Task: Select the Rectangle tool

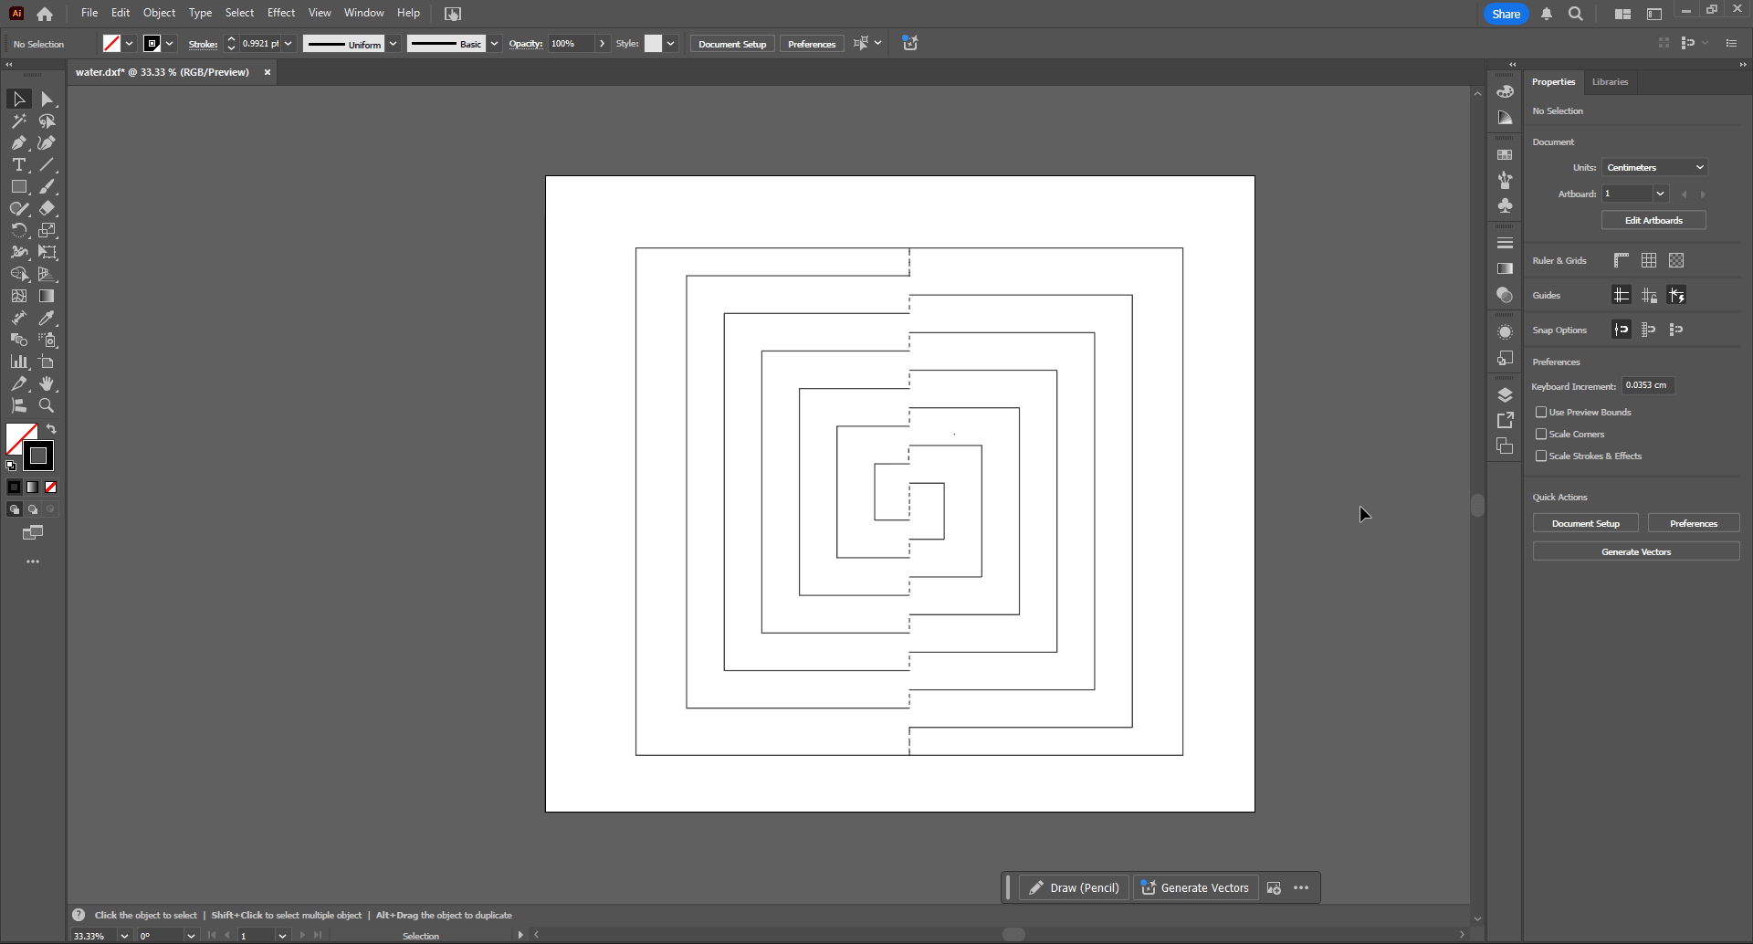Action: point(19,186)
